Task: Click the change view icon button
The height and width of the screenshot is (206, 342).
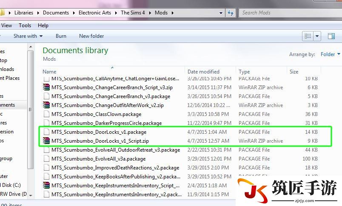Action: pyautogui.click(x=308, y=36)
